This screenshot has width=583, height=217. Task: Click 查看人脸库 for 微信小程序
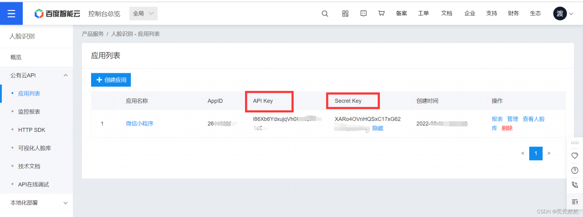[533, 119]
